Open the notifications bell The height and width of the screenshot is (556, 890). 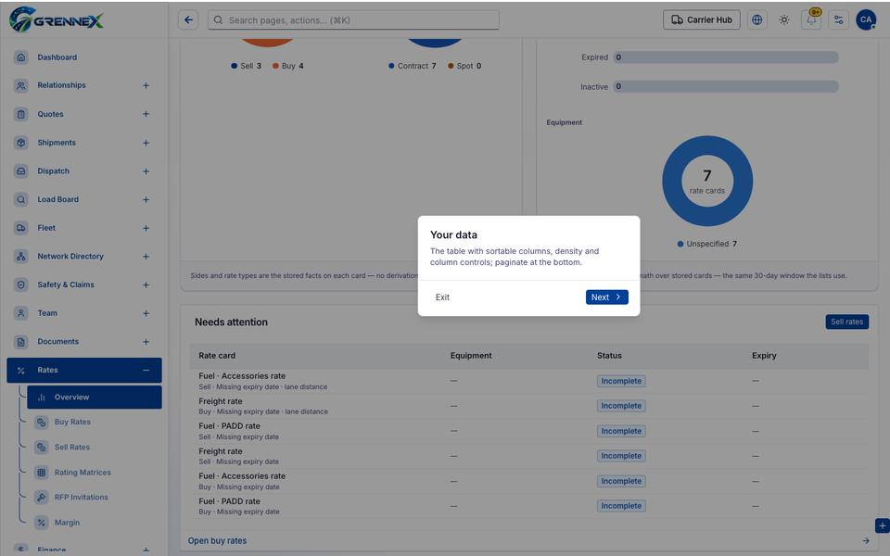pos(811,19)
